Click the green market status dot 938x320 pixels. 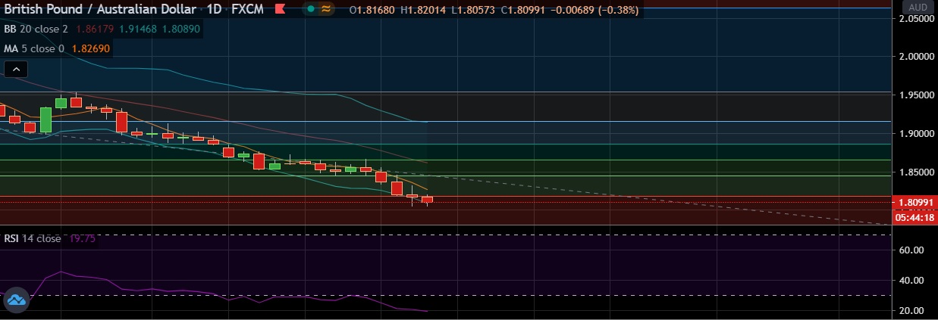[311, 9]
